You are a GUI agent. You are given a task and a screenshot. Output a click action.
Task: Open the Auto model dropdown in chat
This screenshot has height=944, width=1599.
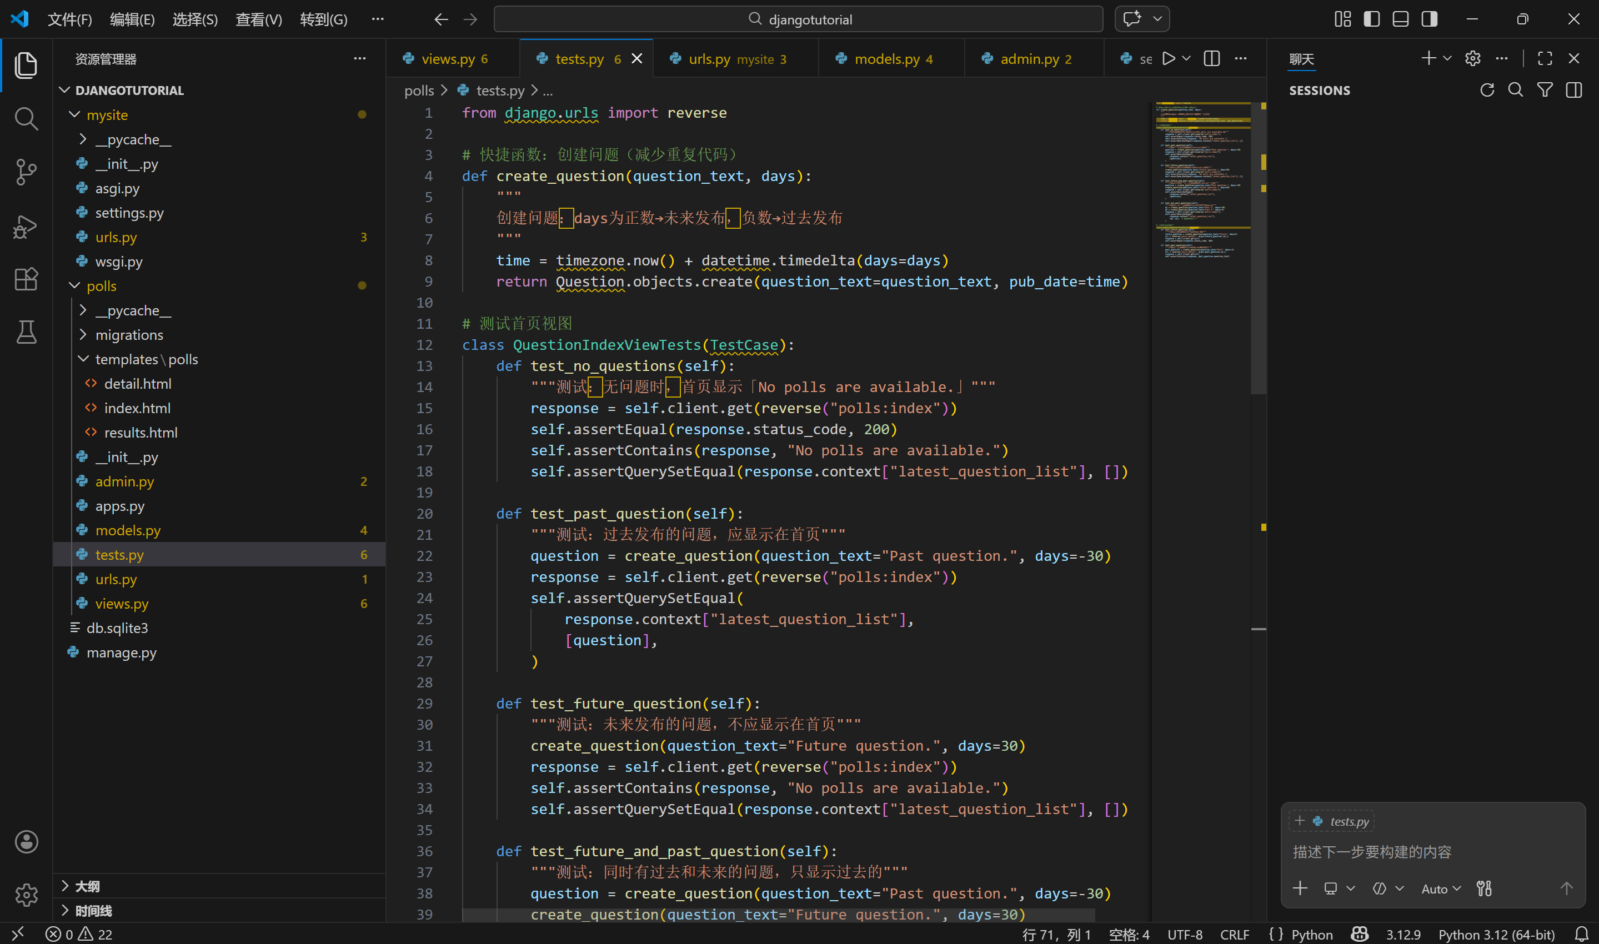pos(1441,888)
